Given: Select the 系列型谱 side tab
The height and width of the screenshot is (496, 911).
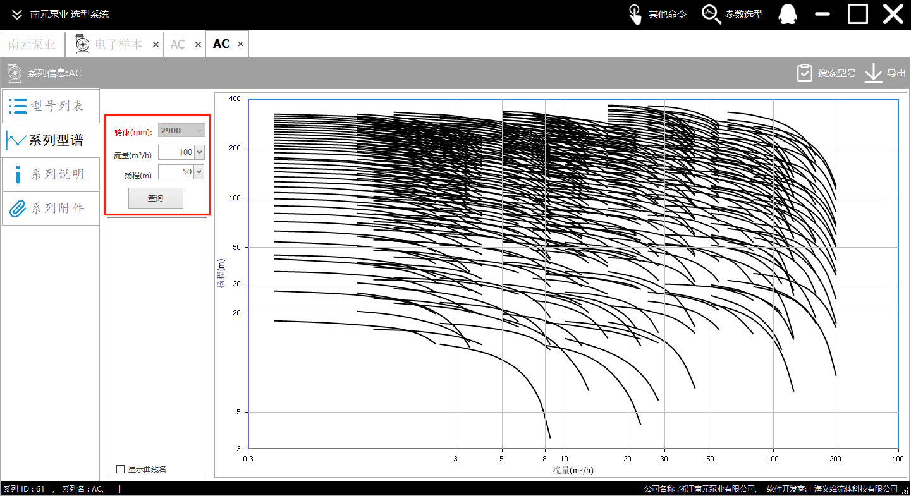Looking at the screenshot, I should (x=50, y=140).
